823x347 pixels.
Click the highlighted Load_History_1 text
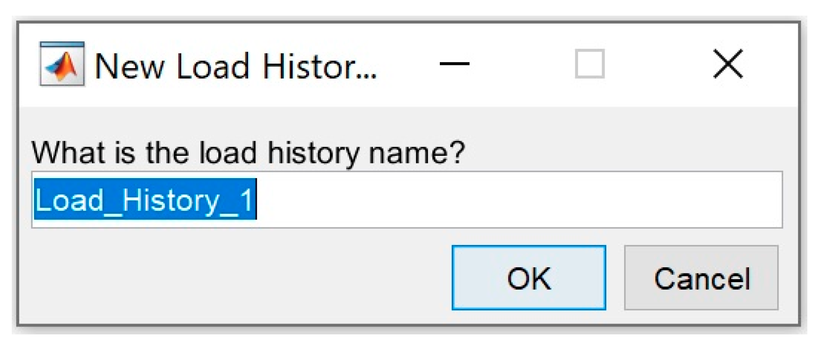tap(145, 199)
